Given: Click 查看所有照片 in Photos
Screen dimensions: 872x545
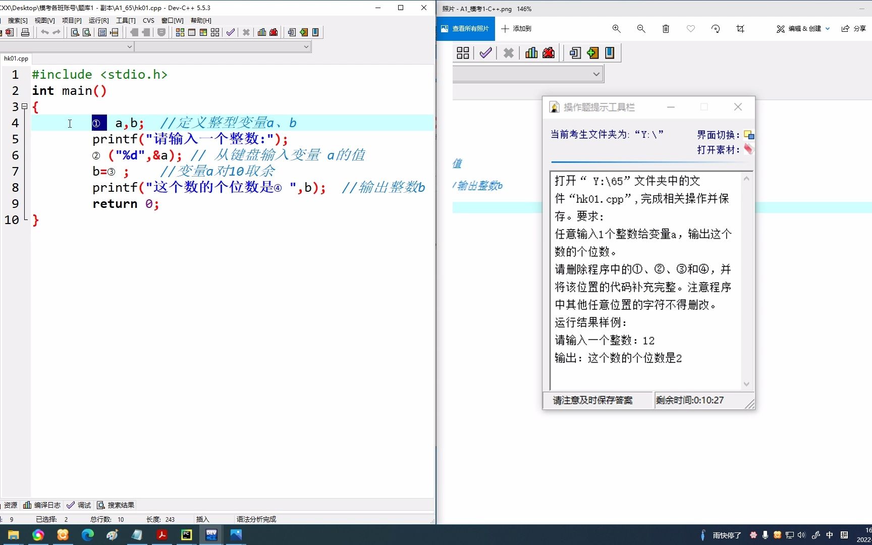Looking at the screenshot, I should 465,29.
